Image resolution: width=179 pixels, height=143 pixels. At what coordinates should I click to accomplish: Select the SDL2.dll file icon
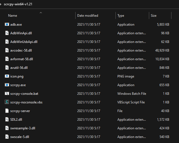click(7, 120)
